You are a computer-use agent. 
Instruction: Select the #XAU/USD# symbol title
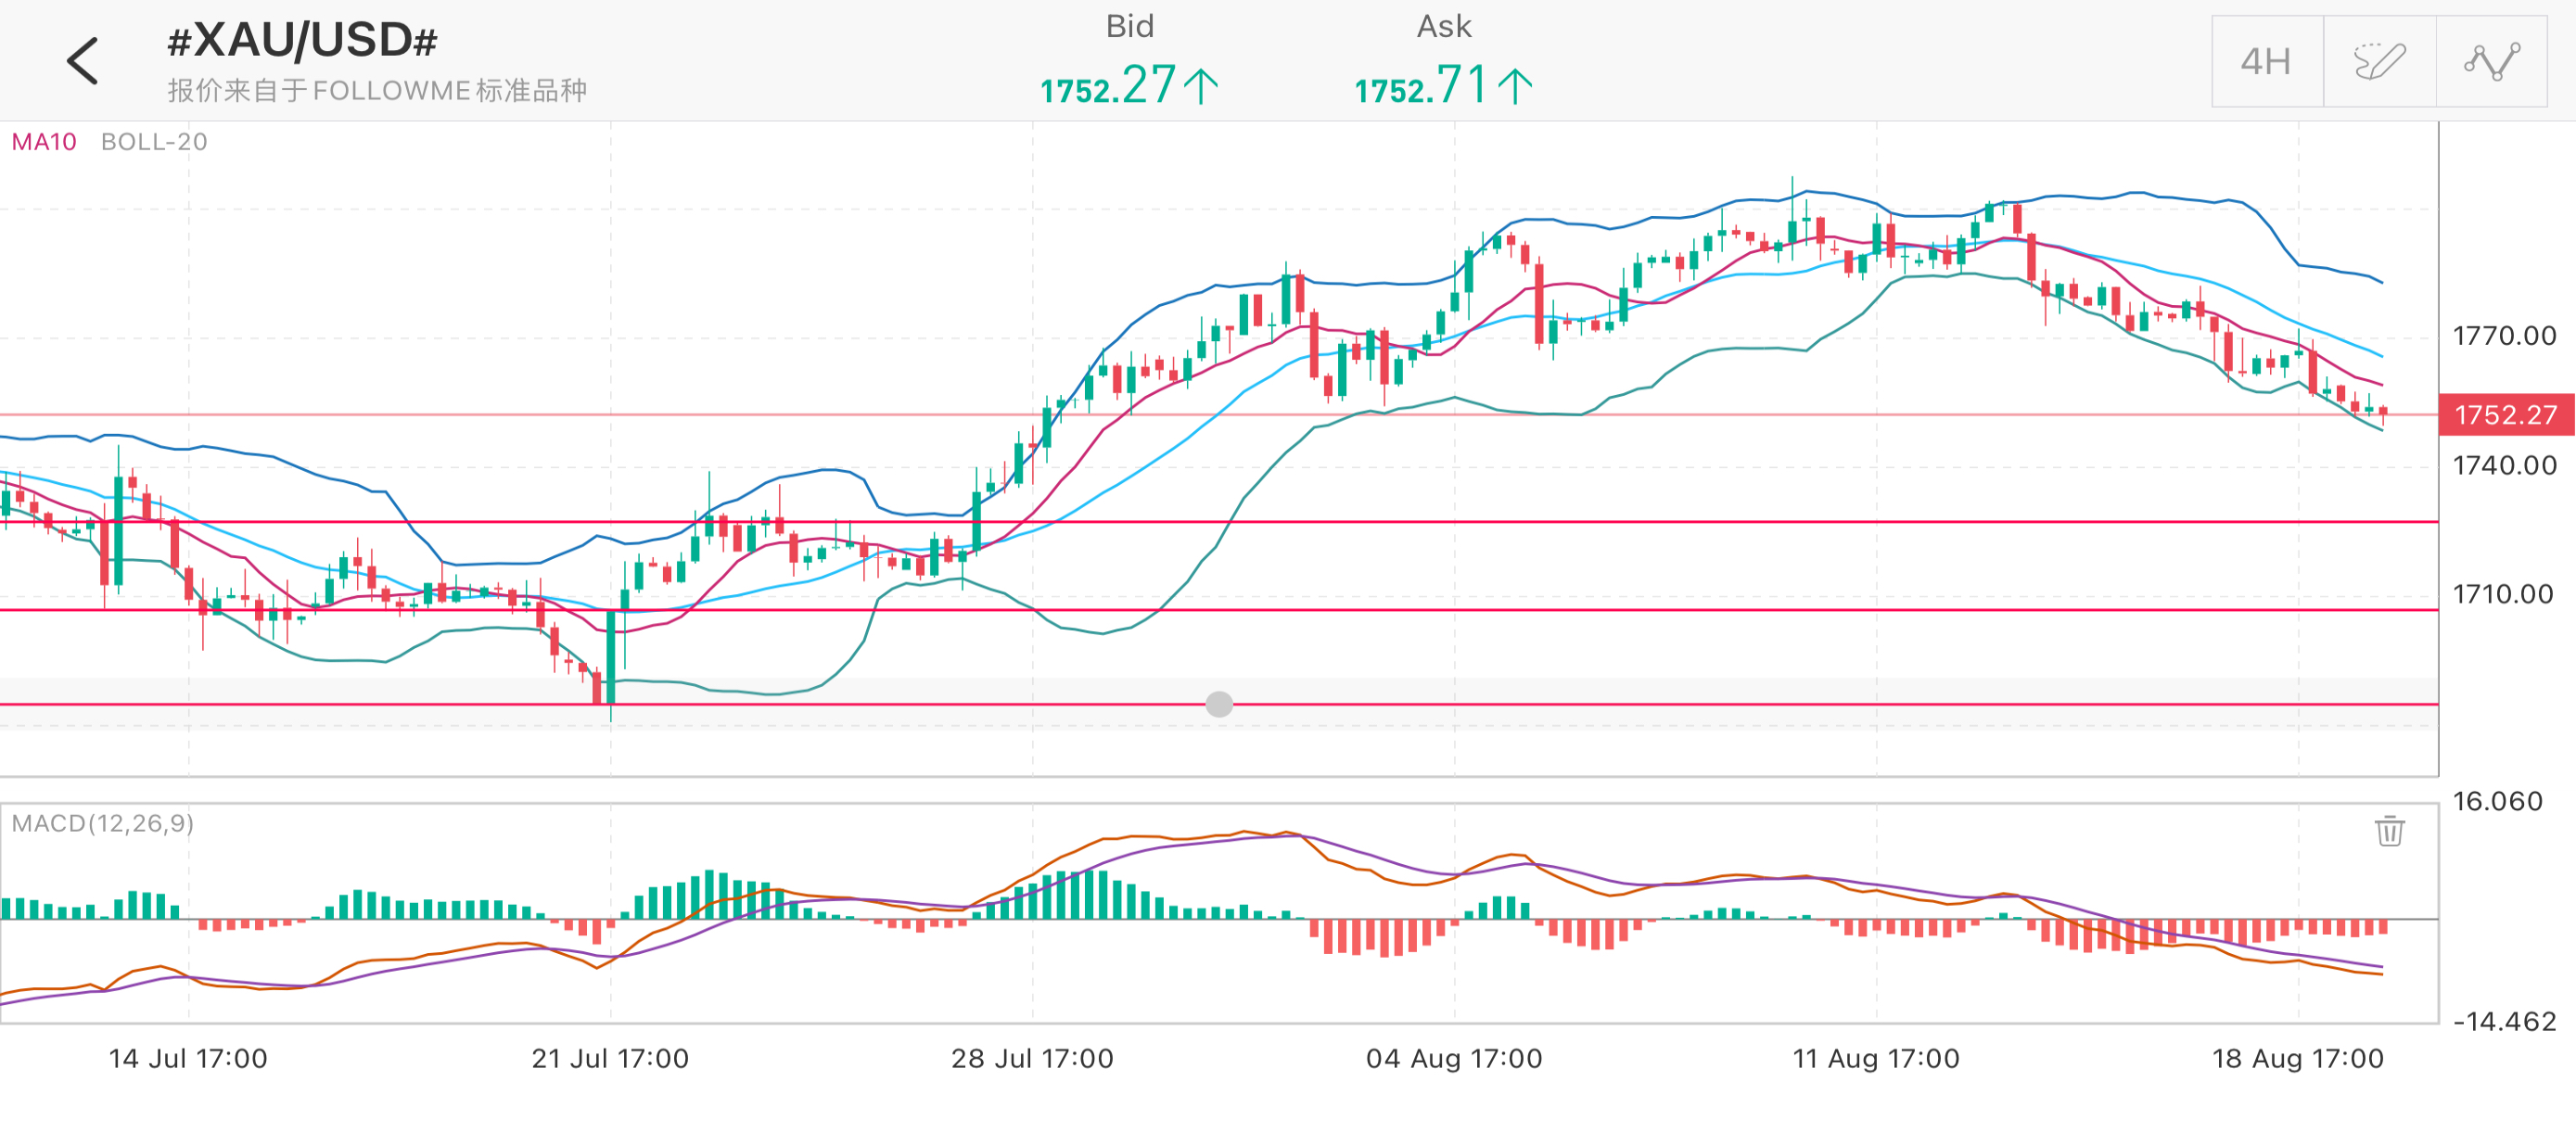pos(302,41)
